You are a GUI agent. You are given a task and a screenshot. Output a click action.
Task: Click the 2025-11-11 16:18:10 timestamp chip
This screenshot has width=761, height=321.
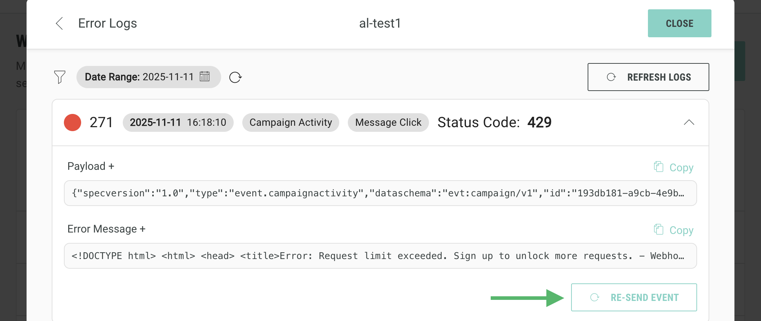(x=178, y=123)
